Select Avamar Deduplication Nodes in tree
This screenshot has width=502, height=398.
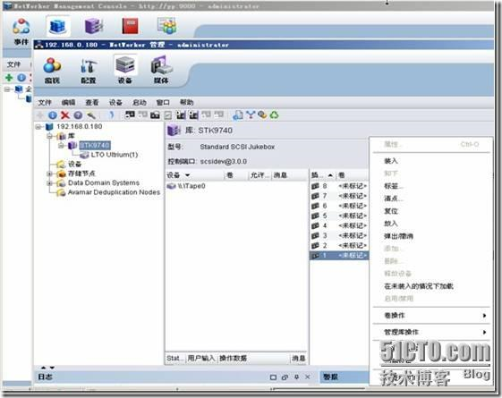point(114,192)
